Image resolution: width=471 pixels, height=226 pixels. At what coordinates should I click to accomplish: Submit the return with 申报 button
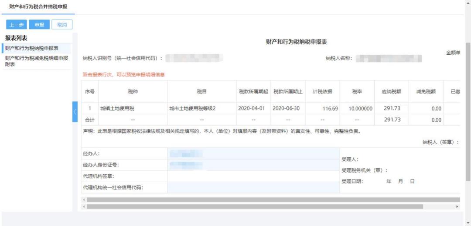pos(39,25)
